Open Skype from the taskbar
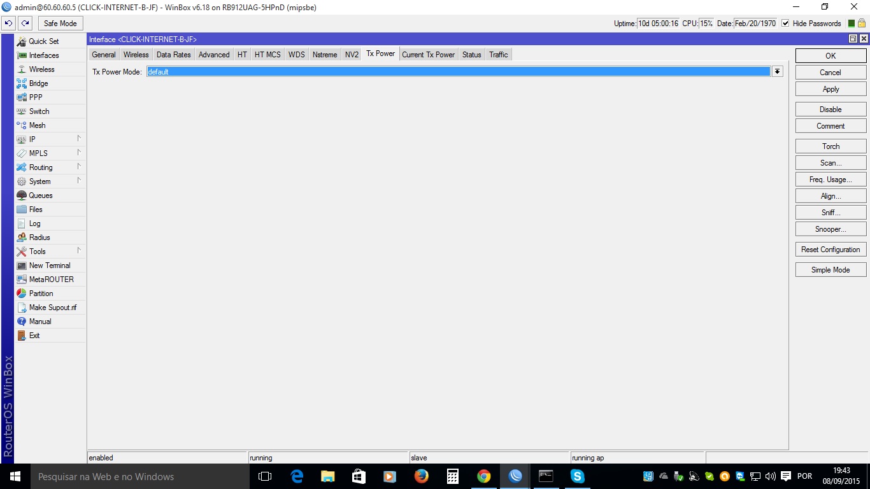 (578, 476)
